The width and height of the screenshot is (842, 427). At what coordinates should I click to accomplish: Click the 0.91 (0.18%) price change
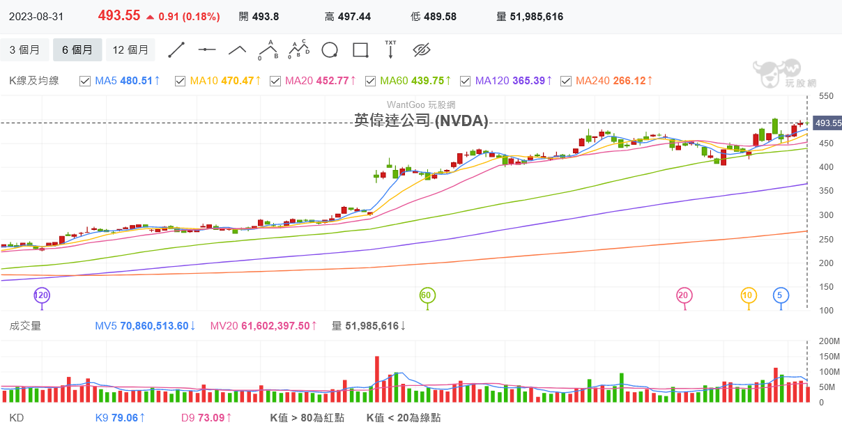[x=183, y=16]
